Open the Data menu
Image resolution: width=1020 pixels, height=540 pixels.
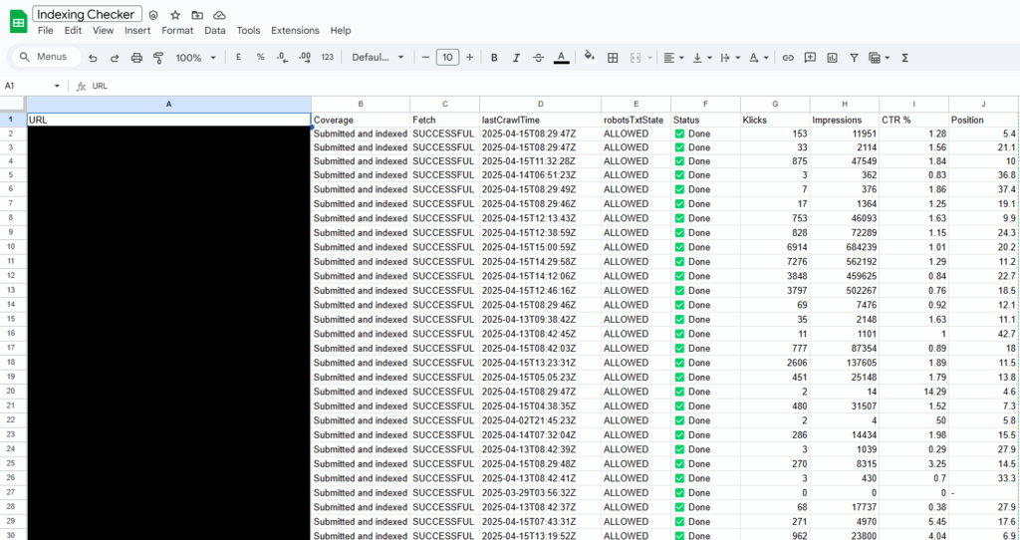pos(215,31)
